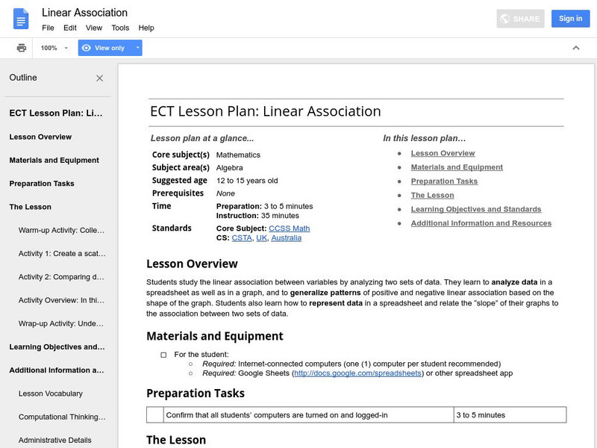Open the Tools menu
597x448 pixels.
120,28
